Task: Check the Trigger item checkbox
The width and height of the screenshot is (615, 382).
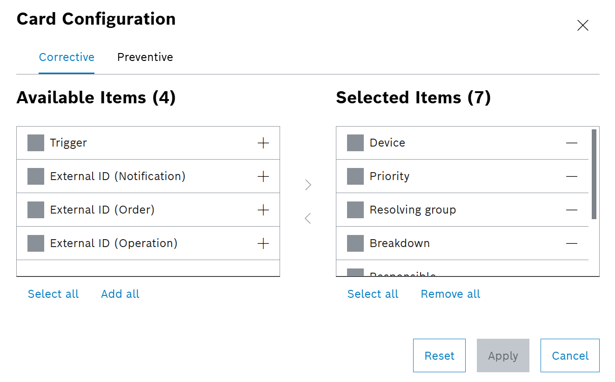Action: tap(35, 143)
